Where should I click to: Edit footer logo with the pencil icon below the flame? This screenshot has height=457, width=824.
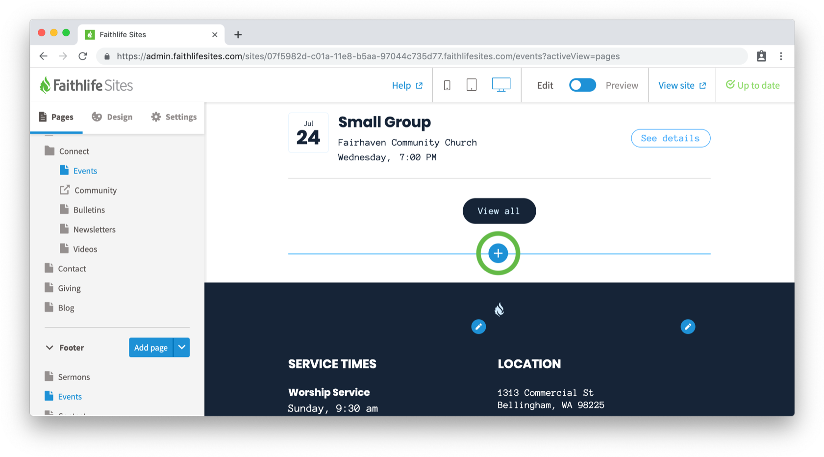coord(478,327)
